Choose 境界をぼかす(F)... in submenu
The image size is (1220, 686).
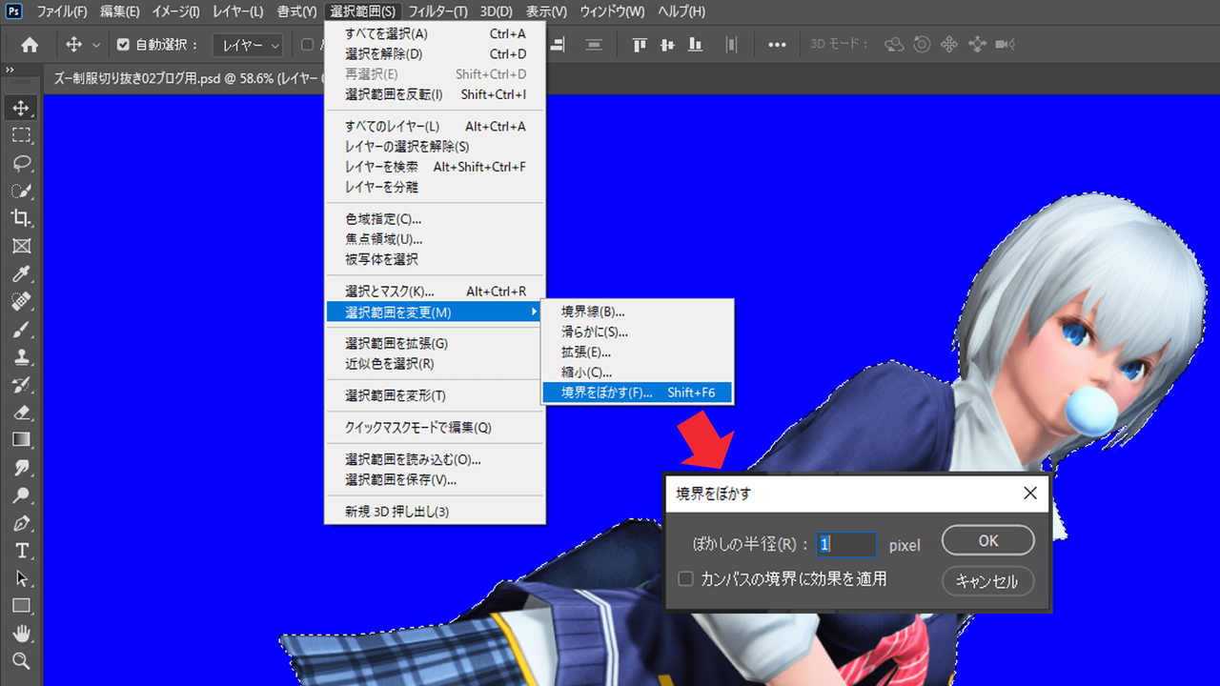pyautogui.click(x=637, y=392)
